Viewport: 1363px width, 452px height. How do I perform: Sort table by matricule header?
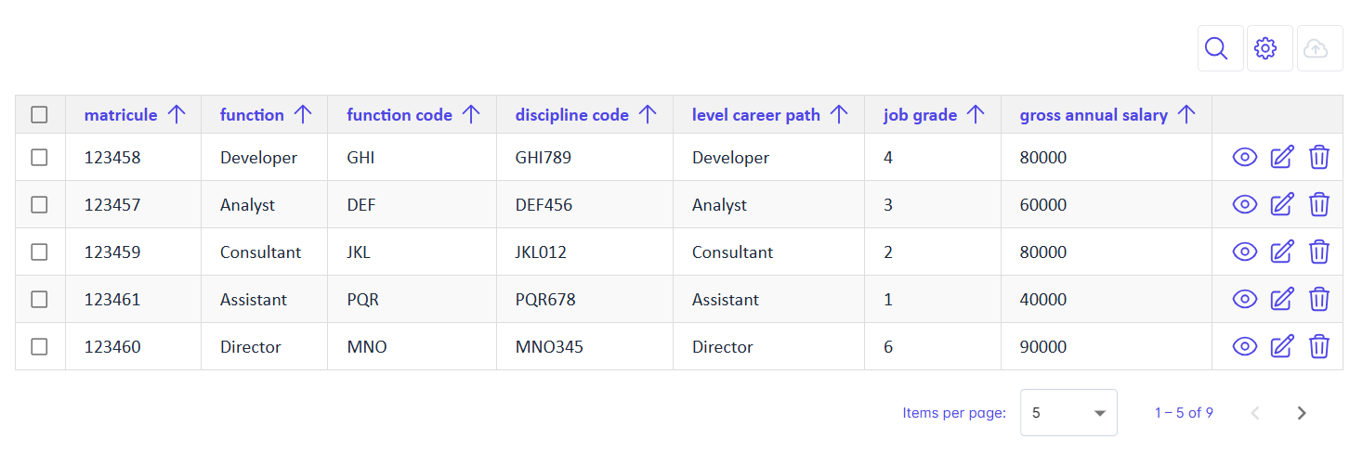[x=121, y=115]
